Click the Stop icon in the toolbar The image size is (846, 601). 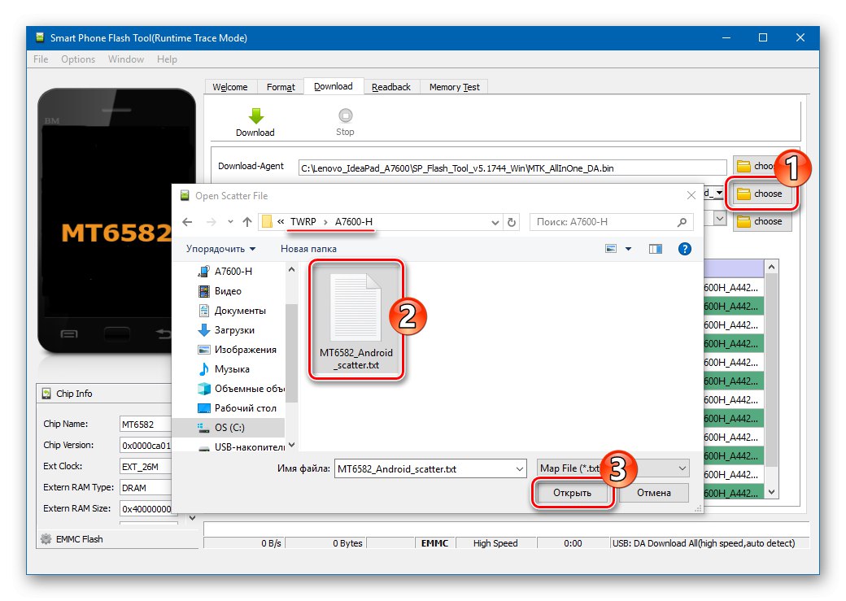pyautogui.click(x=345, y=115)
